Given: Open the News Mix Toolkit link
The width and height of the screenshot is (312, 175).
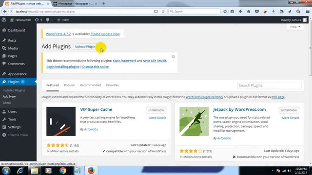Looking at the screenshot, I should (155, 61).
